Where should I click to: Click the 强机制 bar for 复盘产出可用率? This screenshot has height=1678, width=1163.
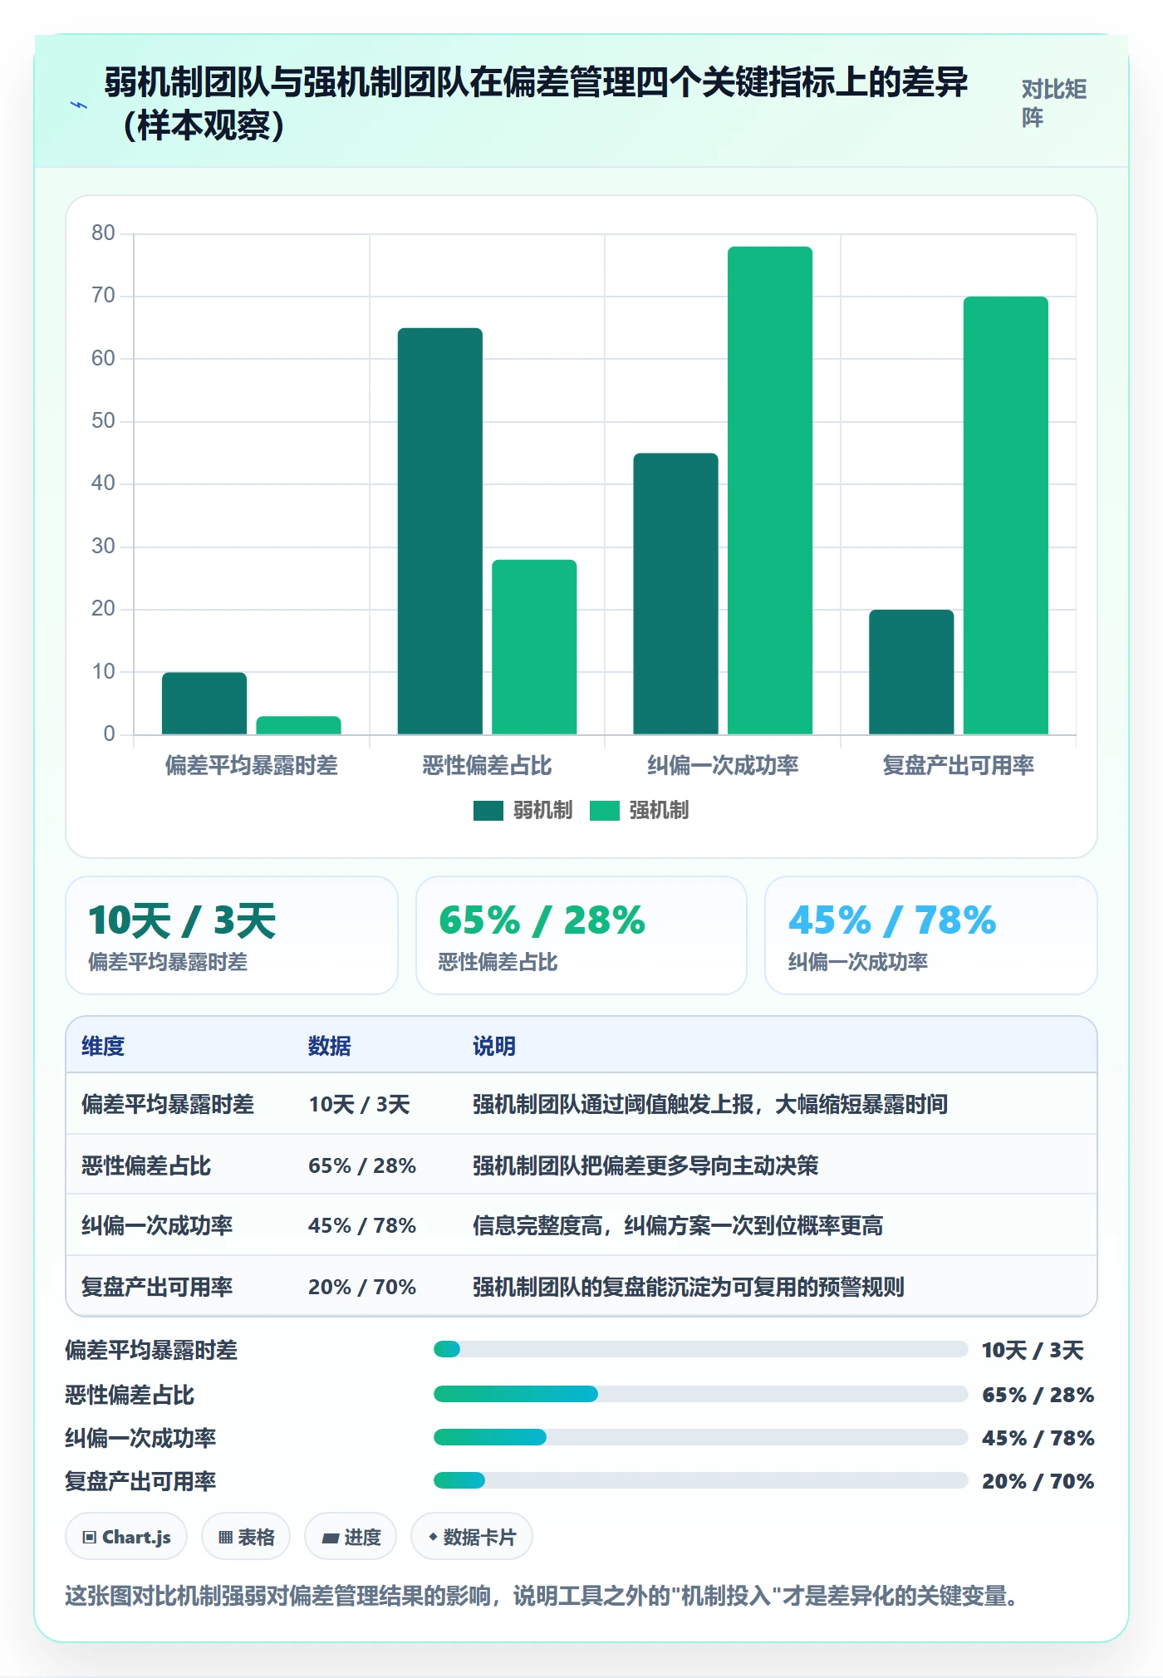tap(1006, 515)
